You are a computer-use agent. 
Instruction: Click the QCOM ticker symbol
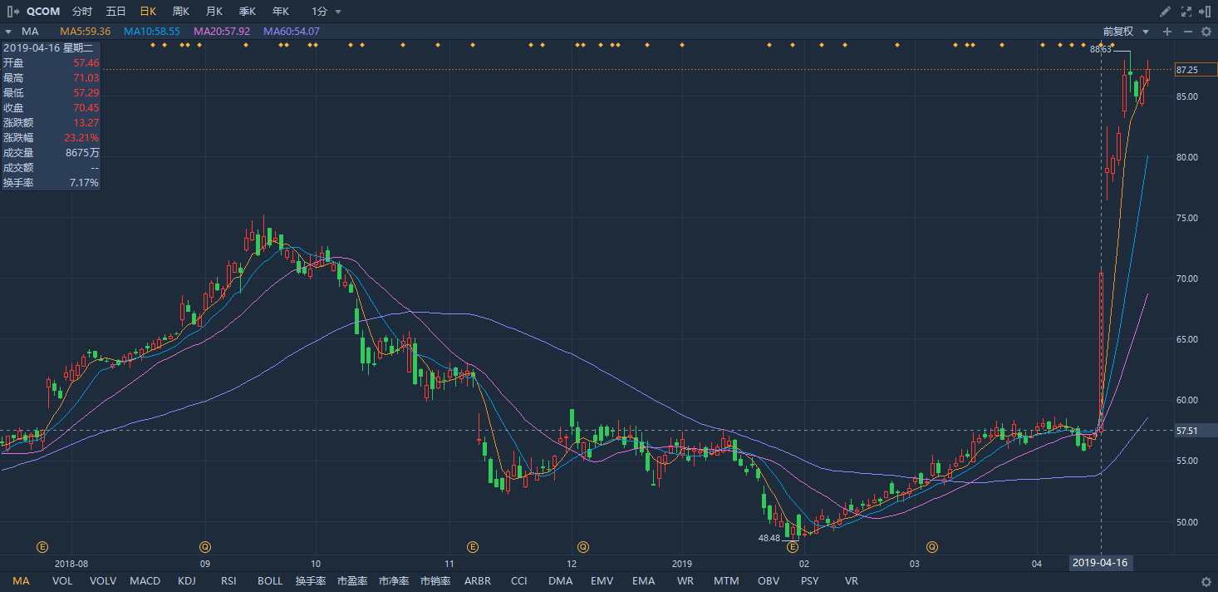43,12
